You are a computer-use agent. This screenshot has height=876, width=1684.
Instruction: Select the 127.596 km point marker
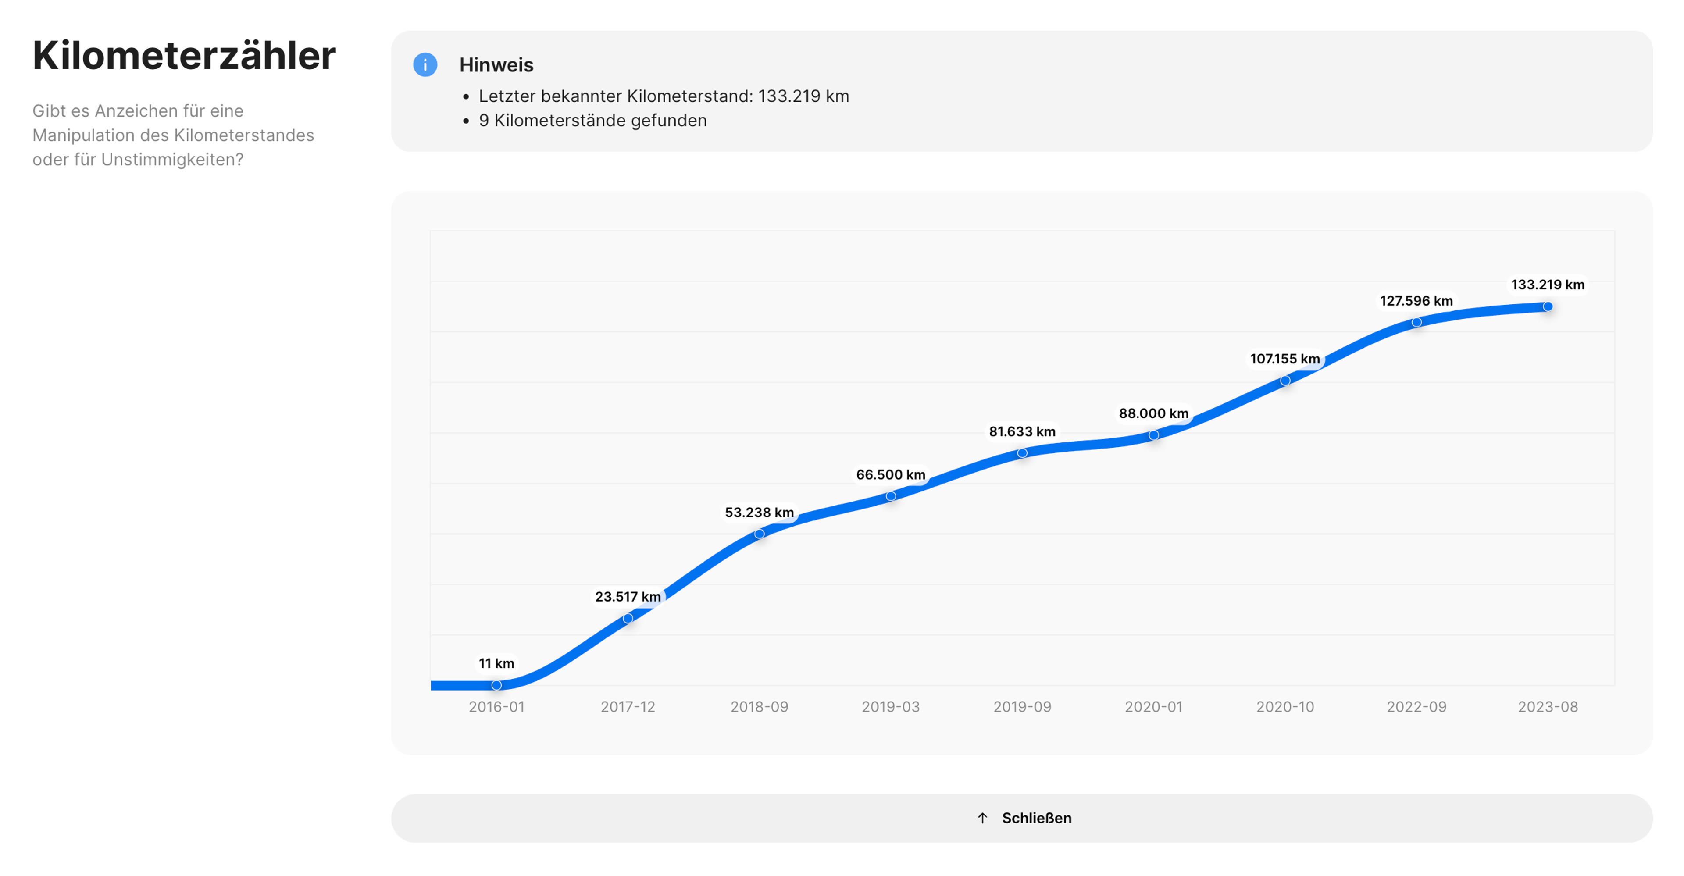click(x=1416, y=322)
